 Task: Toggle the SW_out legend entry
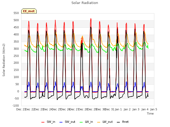[67, 122]
